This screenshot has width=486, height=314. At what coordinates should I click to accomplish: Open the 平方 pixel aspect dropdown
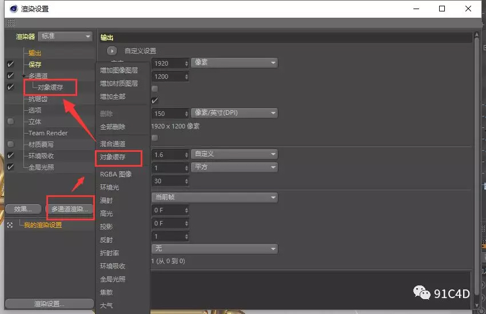click(x=234, y=167)
